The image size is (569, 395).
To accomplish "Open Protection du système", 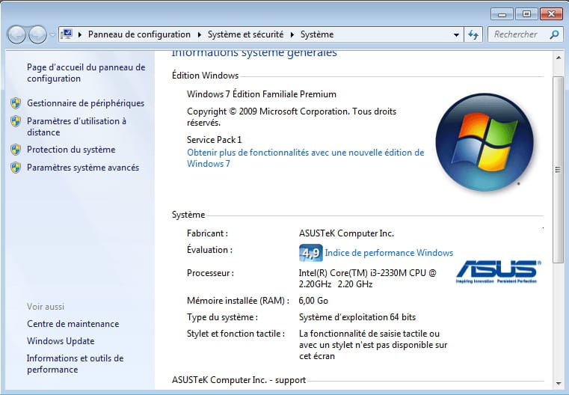I will point(71,150).
